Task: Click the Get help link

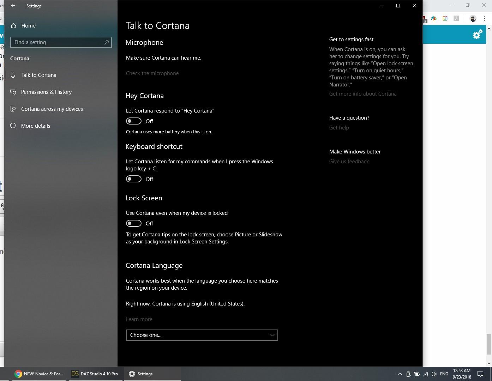Action: [339, 128]
